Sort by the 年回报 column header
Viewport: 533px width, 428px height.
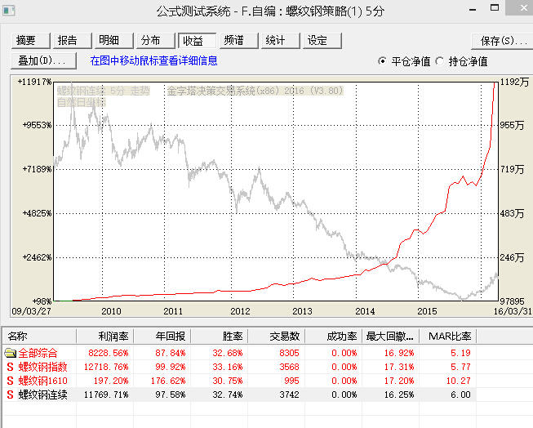tap(162, 337)
